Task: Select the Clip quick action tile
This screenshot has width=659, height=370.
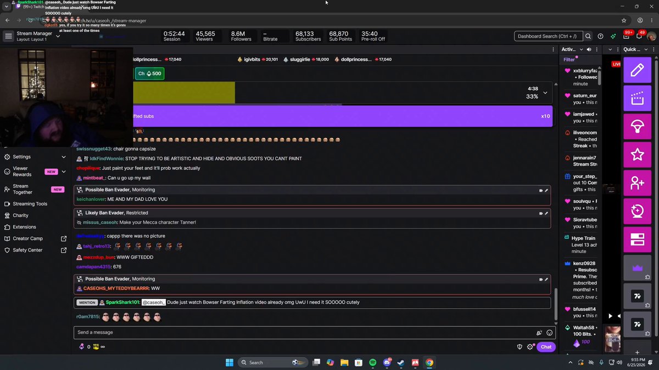Action: tap(637, 99)
